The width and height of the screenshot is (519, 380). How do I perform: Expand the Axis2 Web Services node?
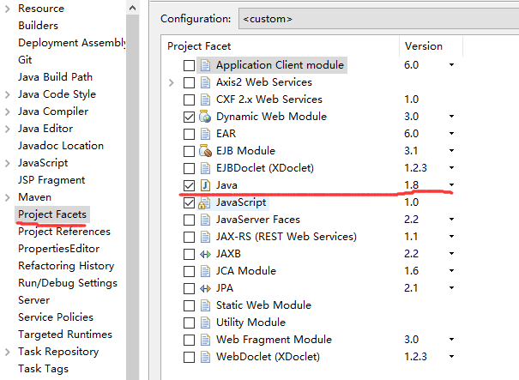tap(172, 82)
